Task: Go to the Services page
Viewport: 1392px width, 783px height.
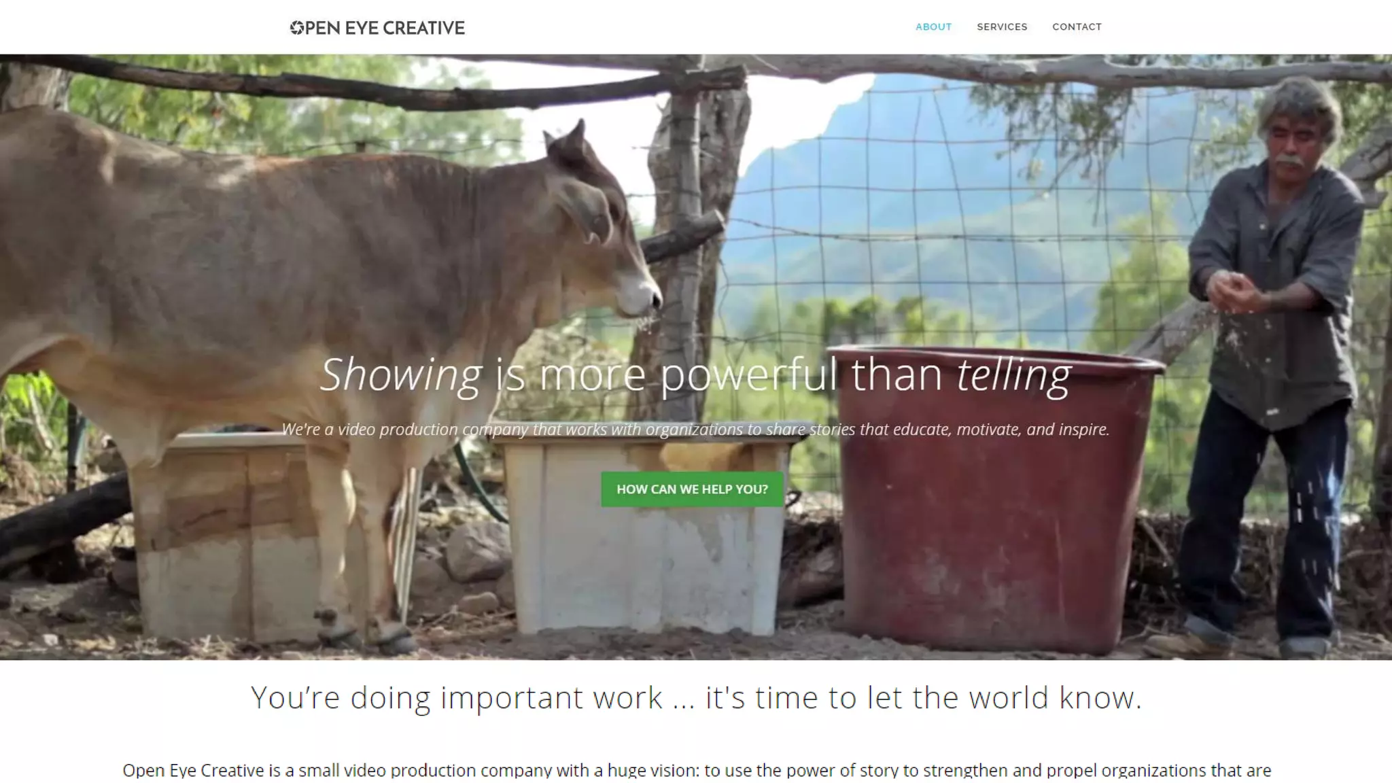Action: [x=1002, y=27]
